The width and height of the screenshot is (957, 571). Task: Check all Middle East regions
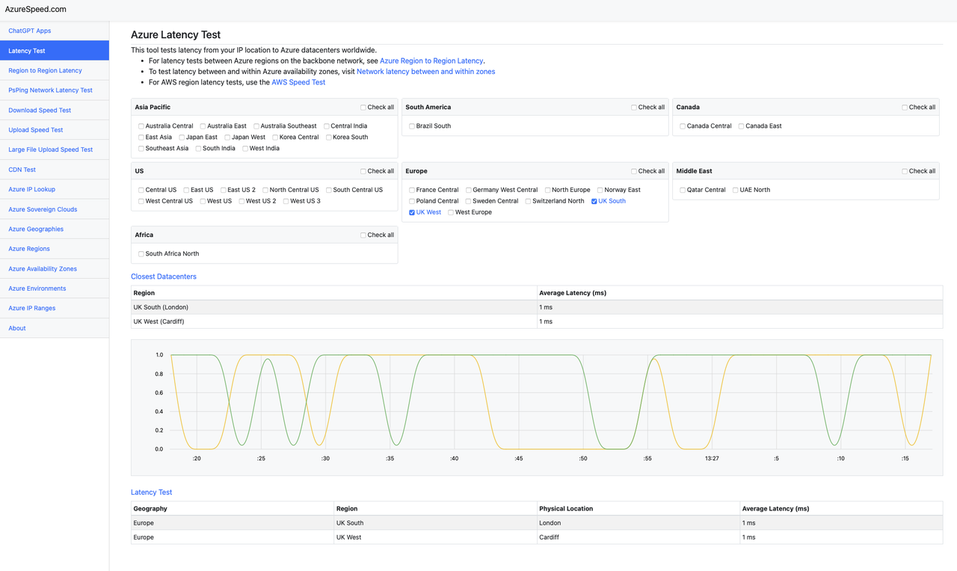click(x=905, y=171)
